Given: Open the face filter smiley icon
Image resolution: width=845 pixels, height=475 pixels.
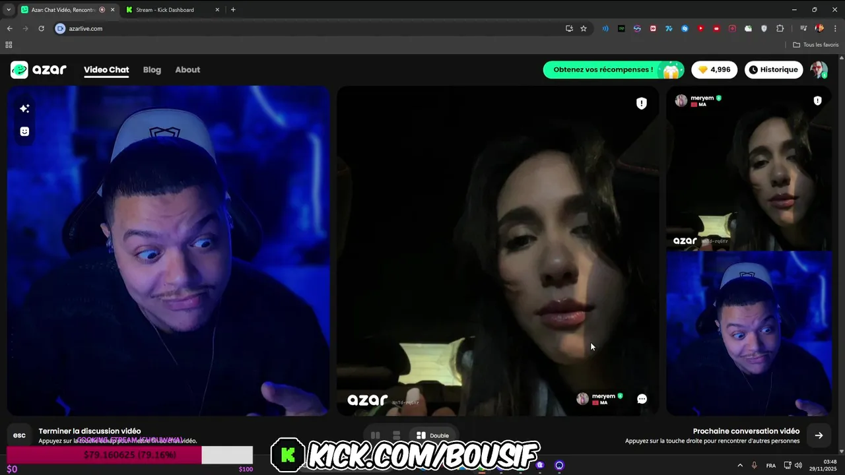Looking at the screenshot, I should [24, 131].
